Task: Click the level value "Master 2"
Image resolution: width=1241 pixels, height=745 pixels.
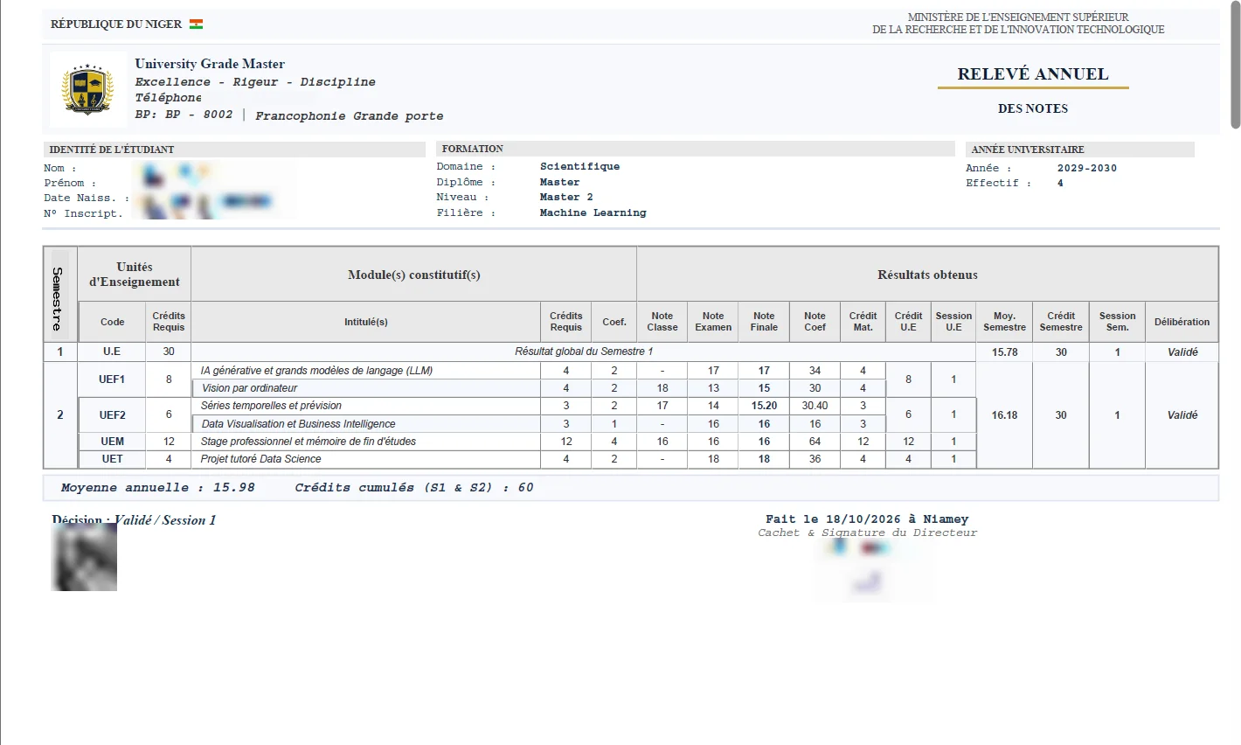Action: (566, 198)
